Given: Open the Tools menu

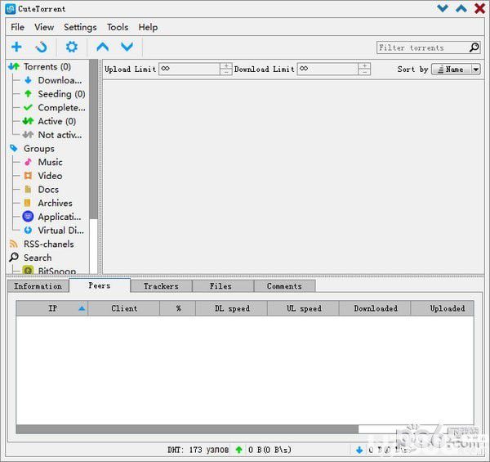Looking at the screenshot, I should pyautogui.click(x=118, y=27).
